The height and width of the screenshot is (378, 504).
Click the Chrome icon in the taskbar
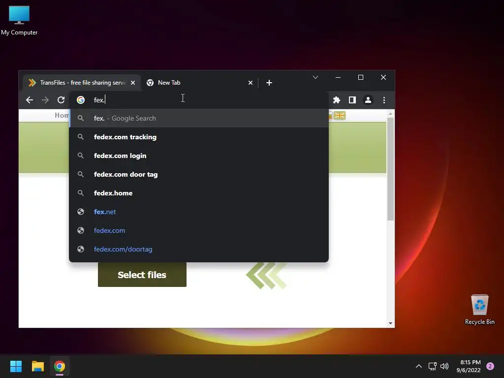click(60, 366)
